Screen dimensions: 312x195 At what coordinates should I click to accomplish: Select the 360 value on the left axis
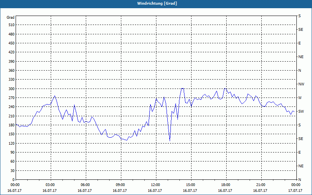11,71
